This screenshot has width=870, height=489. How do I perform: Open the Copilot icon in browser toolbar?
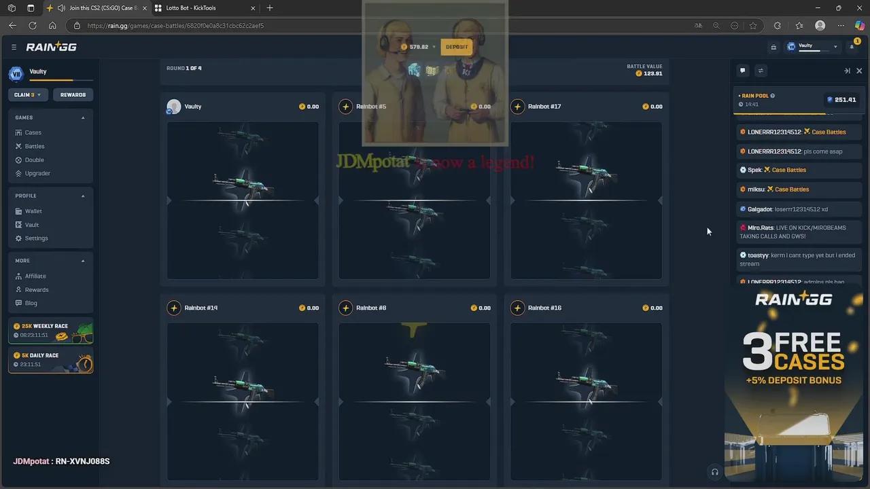859,25
